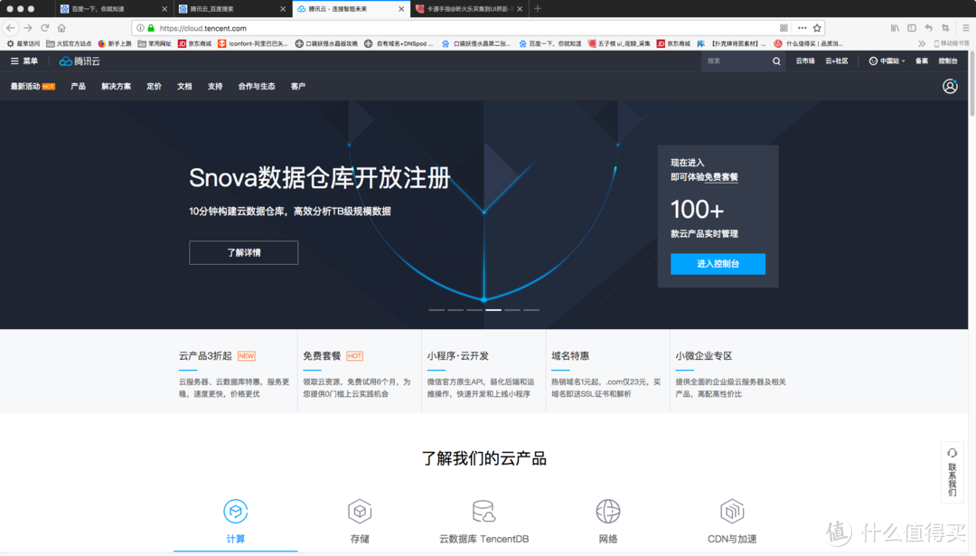Open the 新手上路 bookmark
The height and width of the screenshot is (556, 976).
click(115, 43)
